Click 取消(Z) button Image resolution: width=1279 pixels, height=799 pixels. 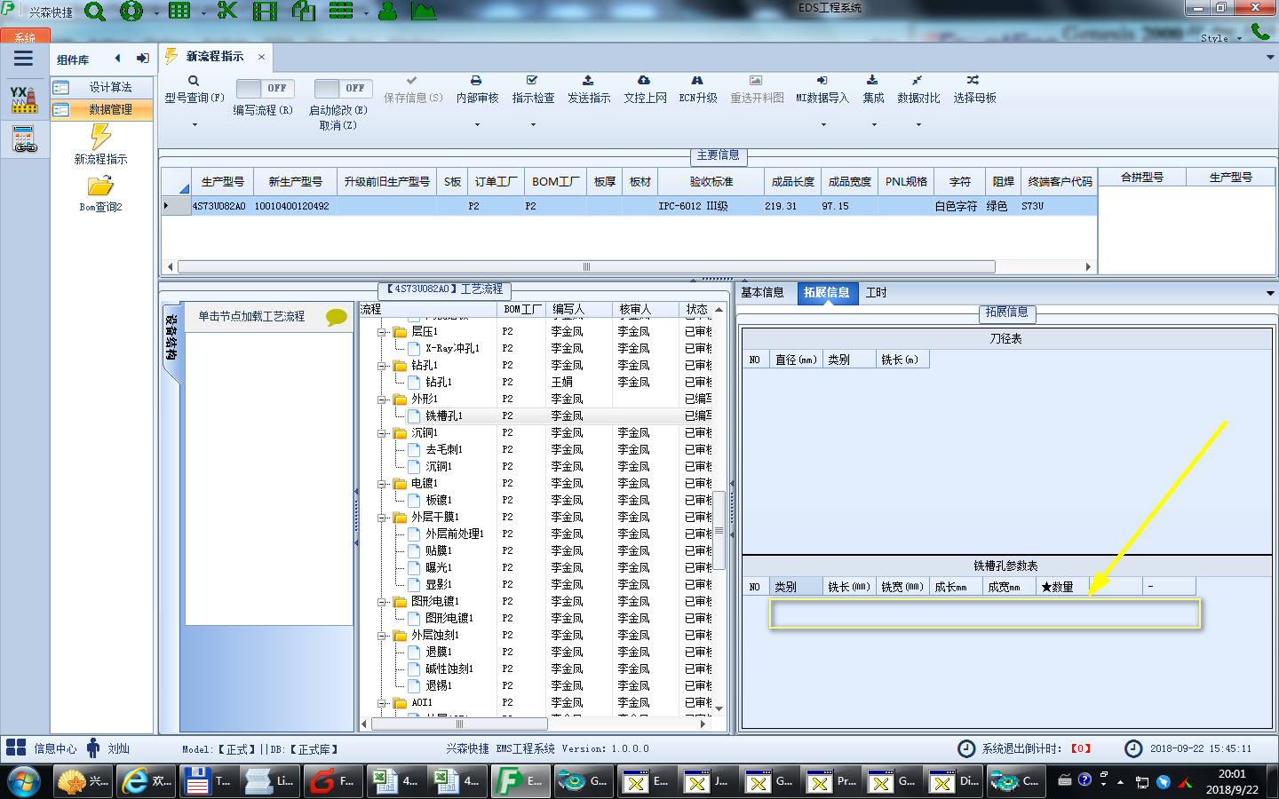point(338,125)
